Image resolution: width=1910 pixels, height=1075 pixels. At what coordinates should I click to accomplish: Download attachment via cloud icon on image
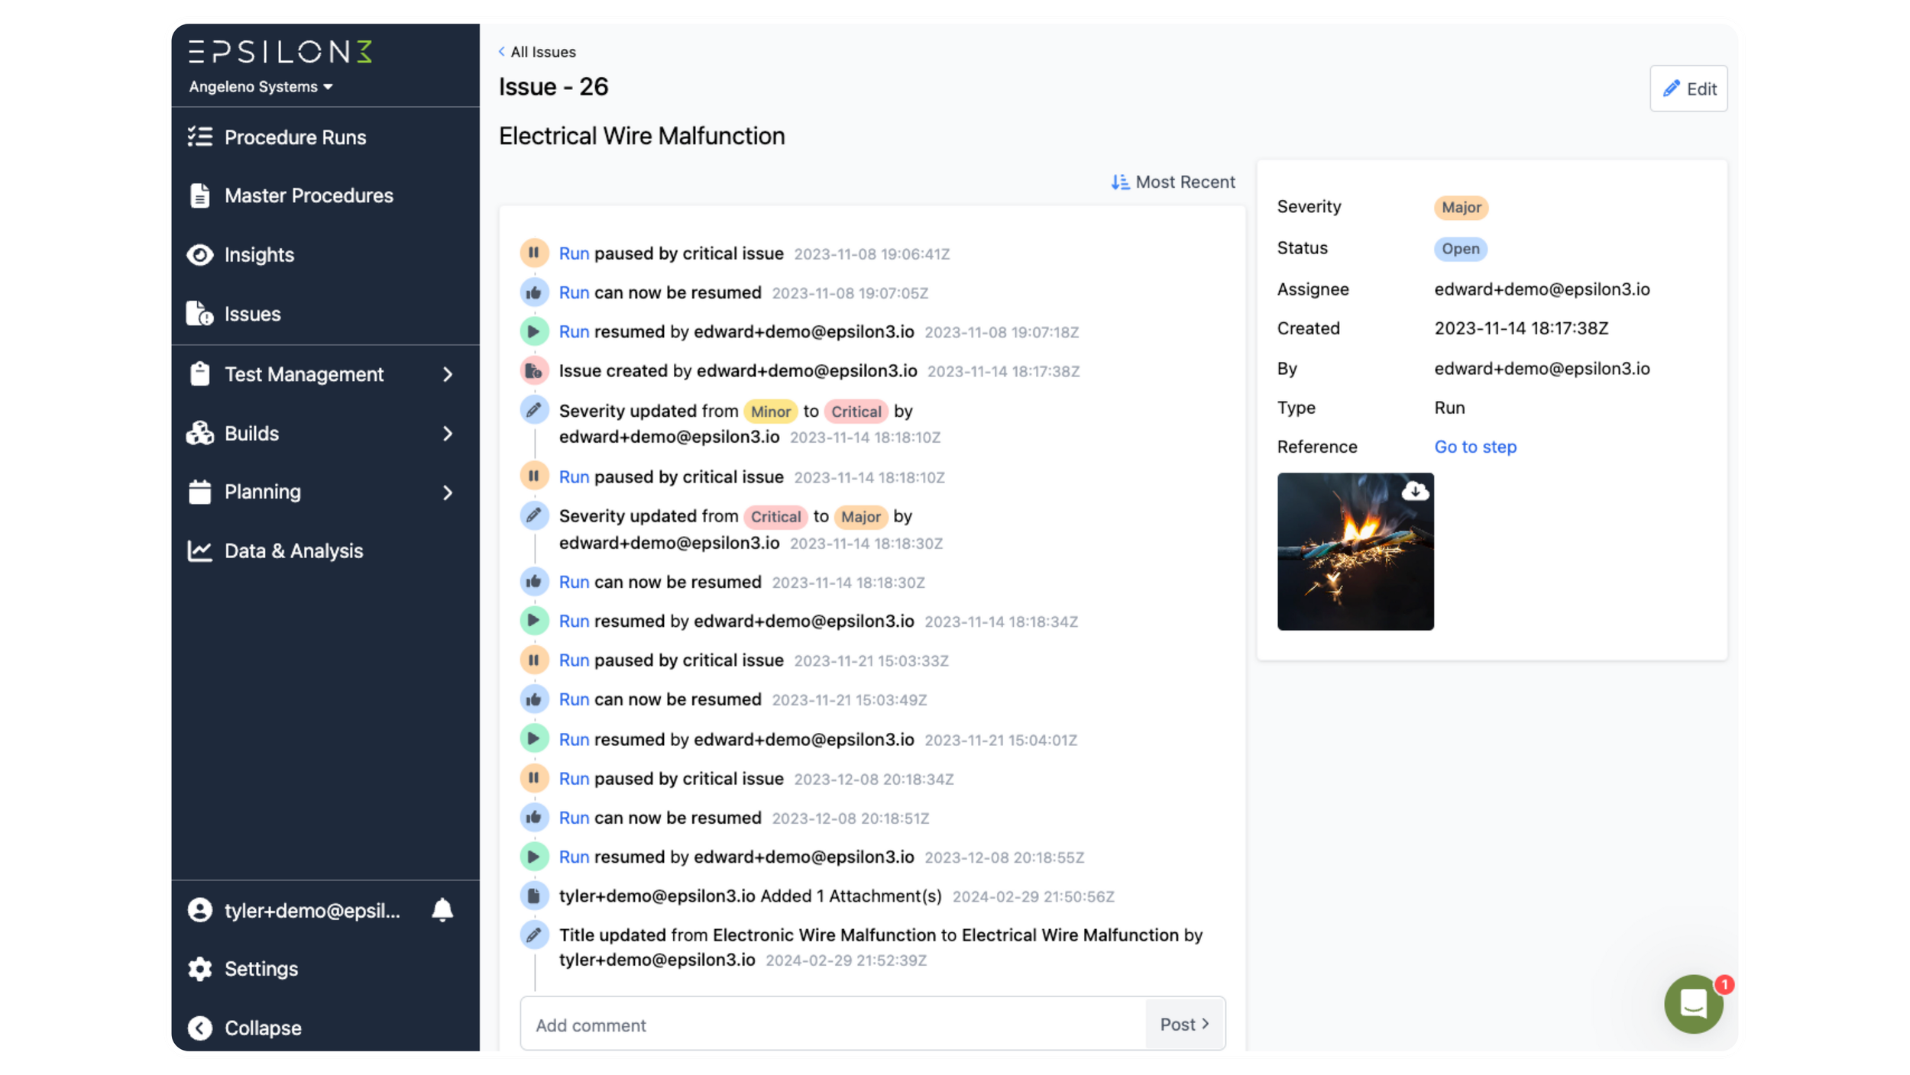point(1415,492)
